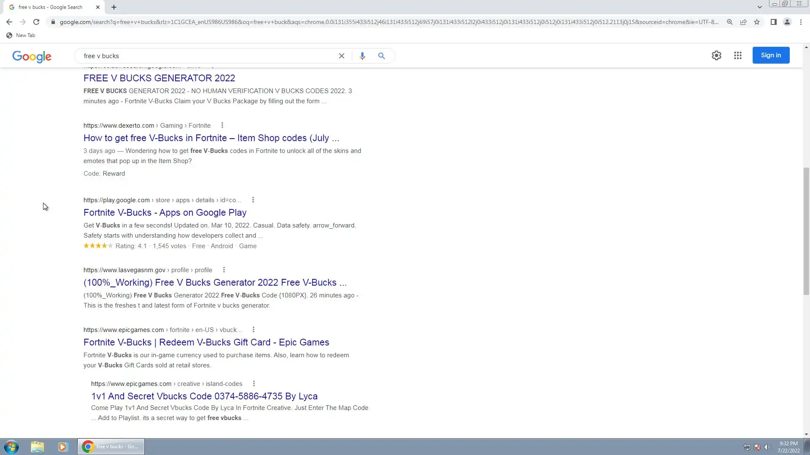Expand the tab search chevron
This screenshot has height=455, width=810.
[759, 7]
